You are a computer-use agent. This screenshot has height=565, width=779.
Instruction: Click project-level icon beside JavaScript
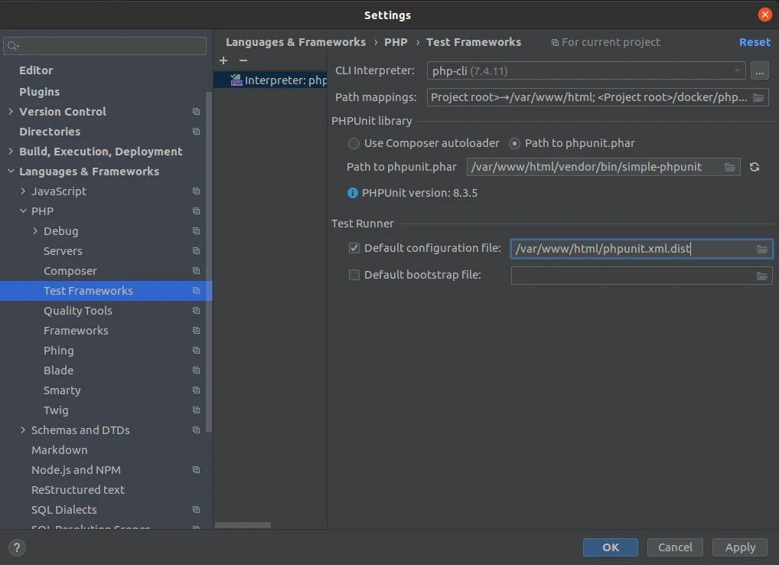coord(196,191)
